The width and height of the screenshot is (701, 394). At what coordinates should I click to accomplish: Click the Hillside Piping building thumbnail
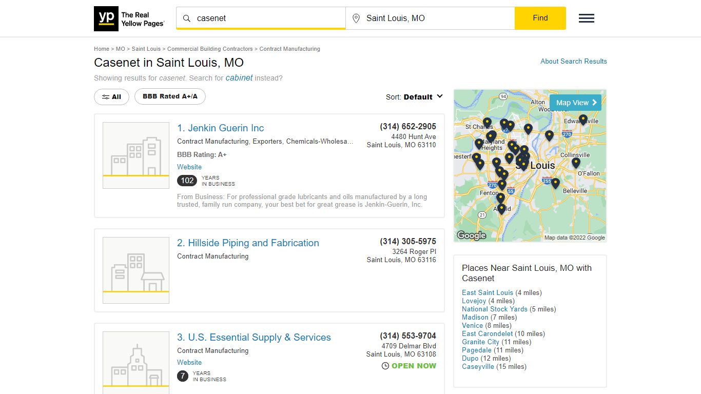(136, 270)
